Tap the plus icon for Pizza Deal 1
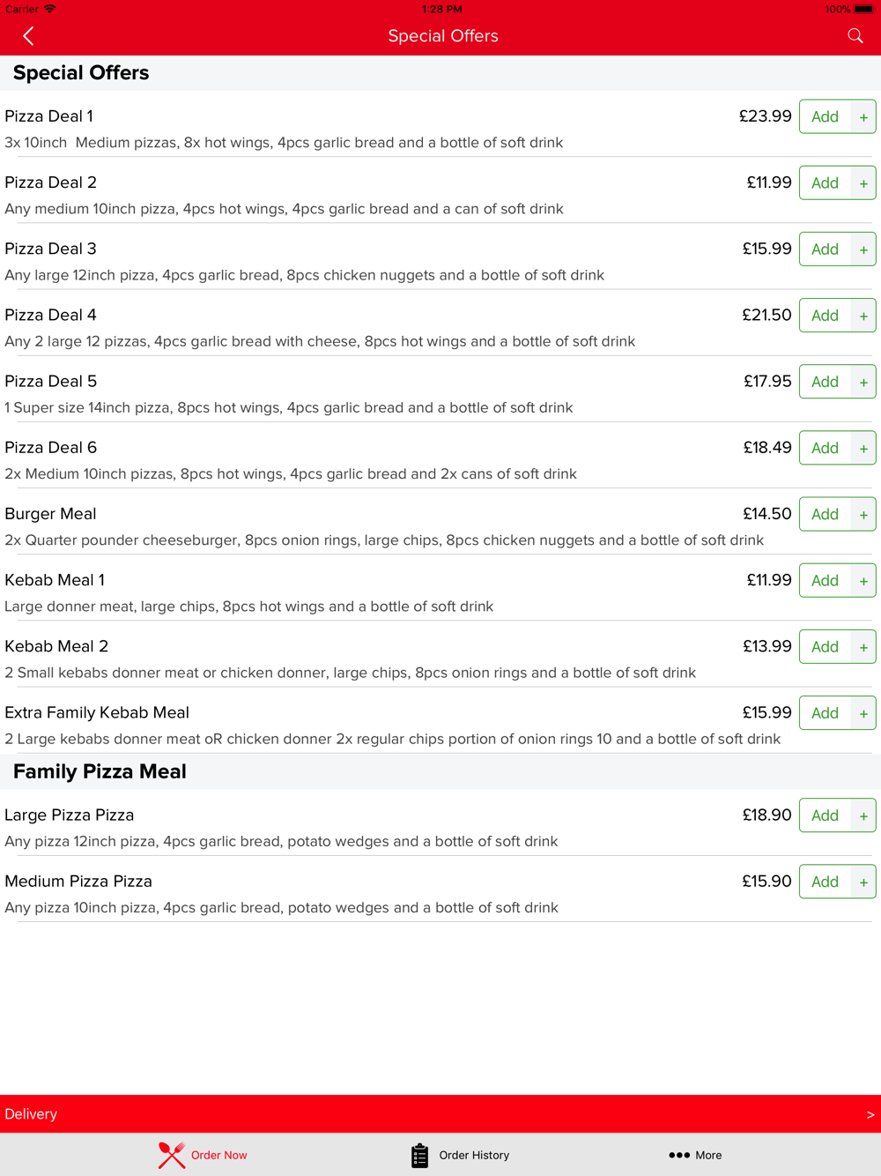Image resolution: width=881 pixels, height=1176 pixels. 863,116
